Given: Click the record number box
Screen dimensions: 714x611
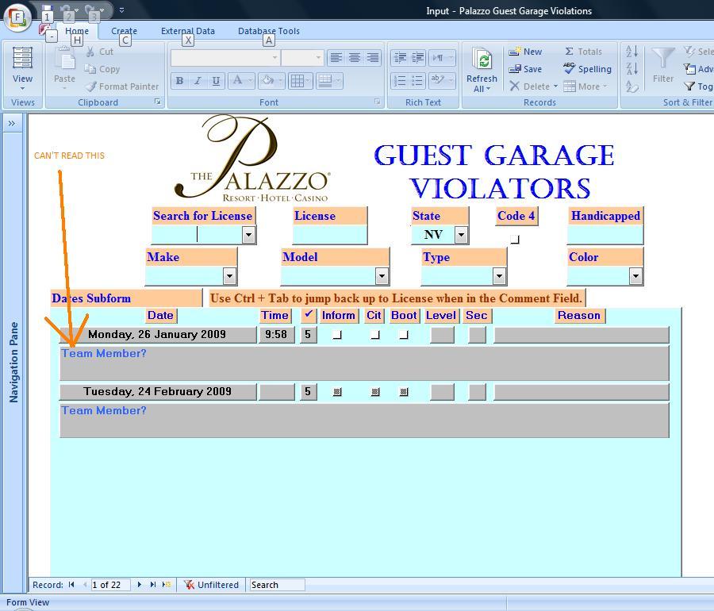Looking at the screenshot, I should click(x=110, y=585).
